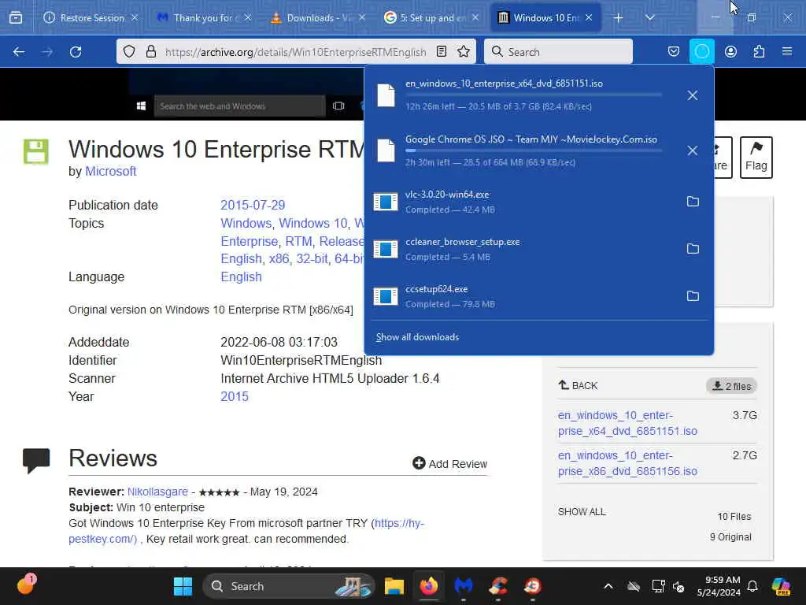Image resolution: width=806 pixels, height=605 pixels.
Task: Switch to the Restore Session tab
Action: [x=91, y=18]
